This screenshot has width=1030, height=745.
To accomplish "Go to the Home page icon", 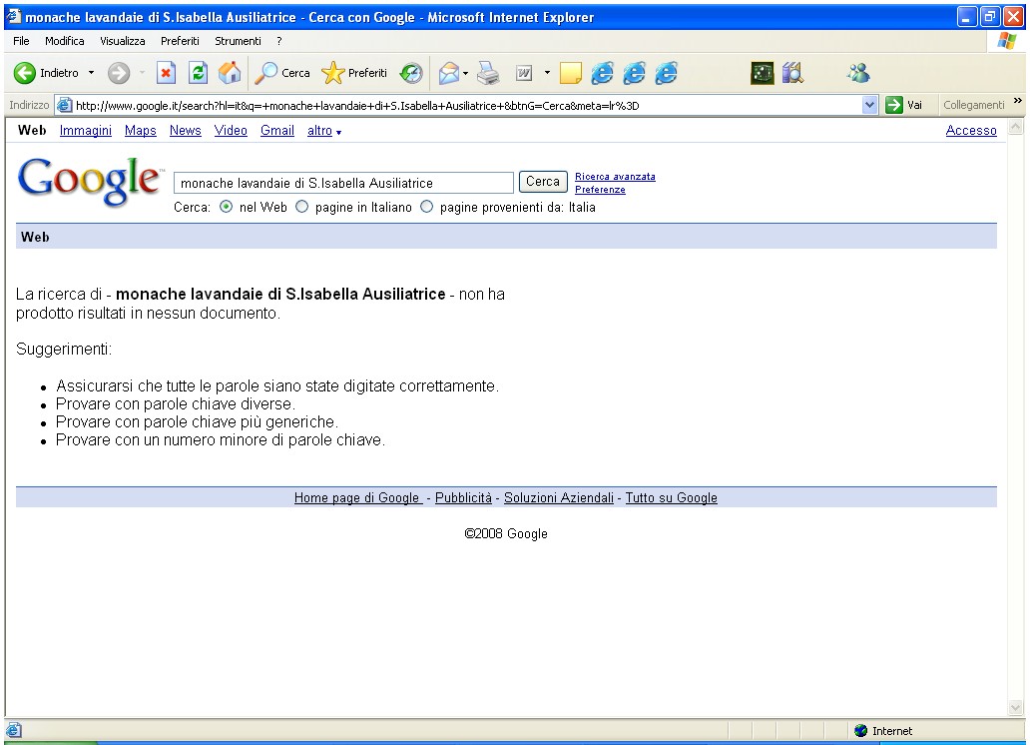I will coord(230,73).
